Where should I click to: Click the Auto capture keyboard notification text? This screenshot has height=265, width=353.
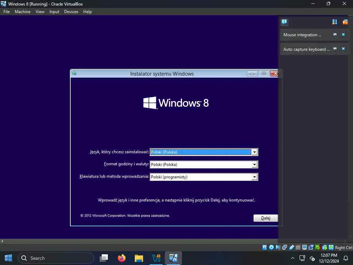click(306, 49)
